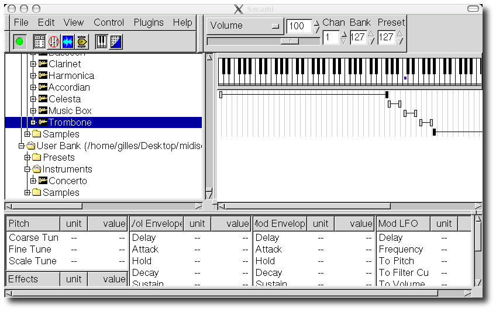The image size is (496, 311).
Task: Open the Edit menu
Action: pyautogui.click(x=46, y=22)
